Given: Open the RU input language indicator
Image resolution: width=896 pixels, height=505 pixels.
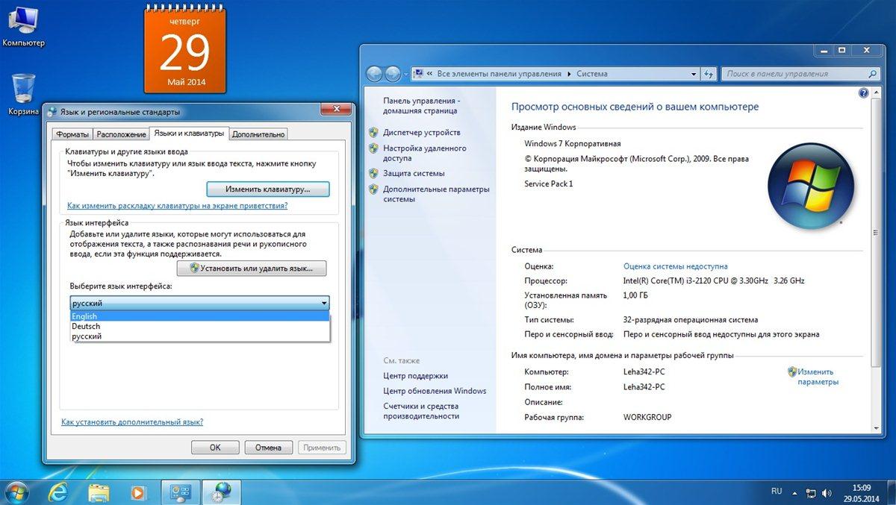Looking at the screenshot, I should tap(777, 492).
